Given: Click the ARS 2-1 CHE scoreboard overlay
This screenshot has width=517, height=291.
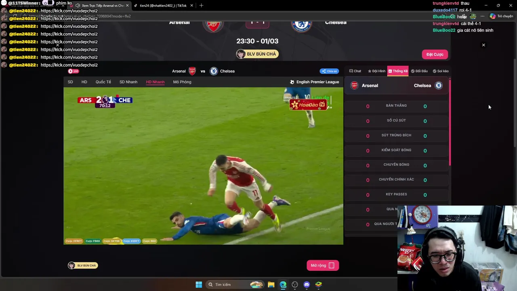Looking at the screenshot, I should [x=105, y=101].
